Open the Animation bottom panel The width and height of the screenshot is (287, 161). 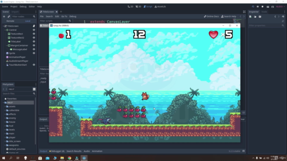pos(97,151)
